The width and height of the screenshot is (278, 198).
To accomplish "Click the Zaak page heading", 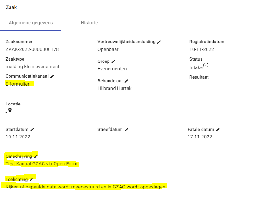I will pos(11,7).
